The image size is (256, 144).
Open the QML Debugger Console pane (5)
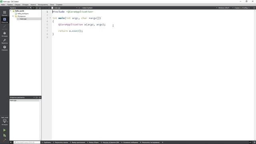click(110, 142)
